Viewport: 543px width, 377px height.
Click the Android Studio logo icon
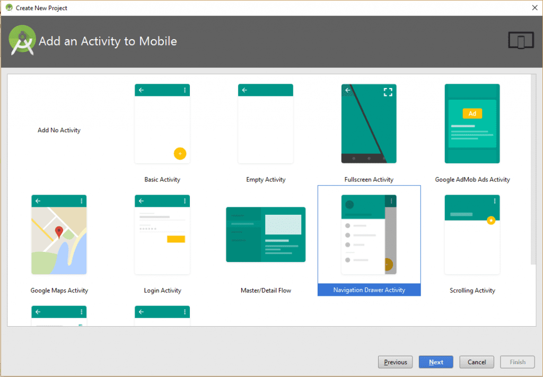click(22, 39)
